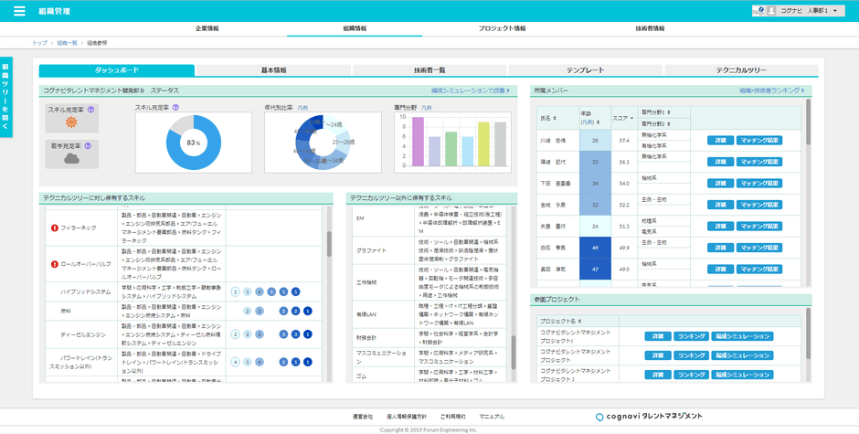Switch to the テクニカルツリー tab

point(741,70)
